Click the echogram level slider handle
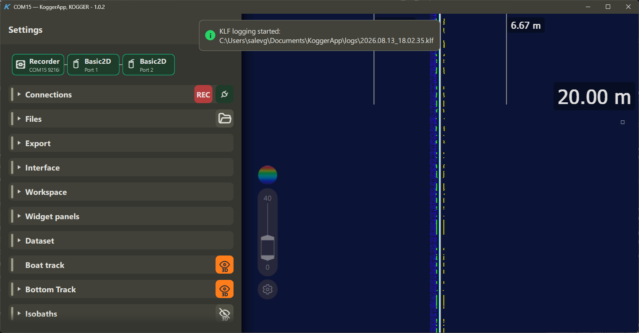 (268, 248)
